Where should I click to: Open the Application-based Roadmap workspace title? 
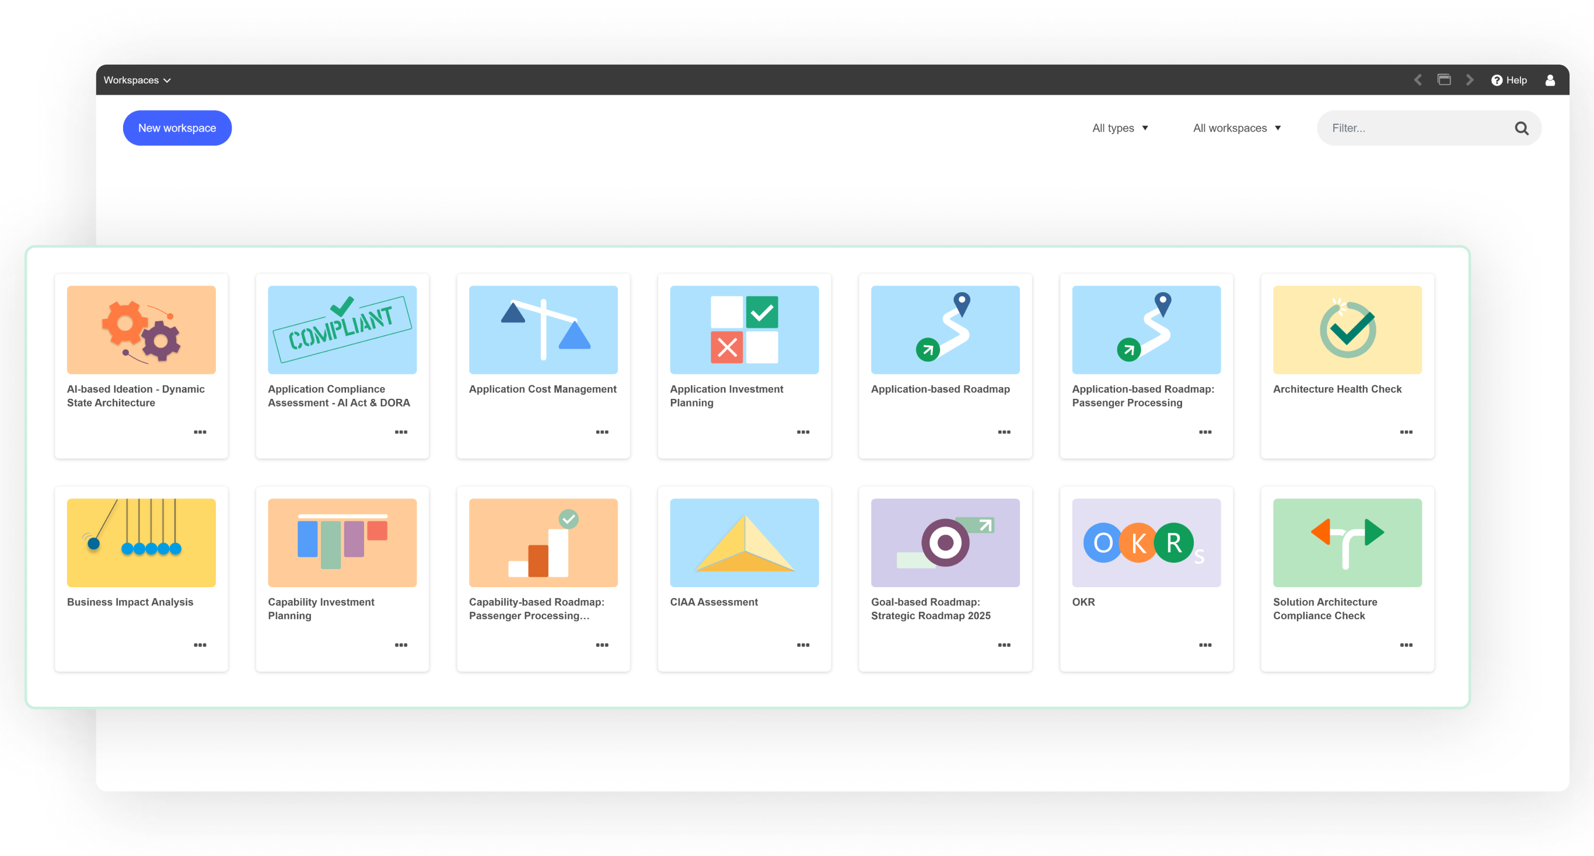940,389
